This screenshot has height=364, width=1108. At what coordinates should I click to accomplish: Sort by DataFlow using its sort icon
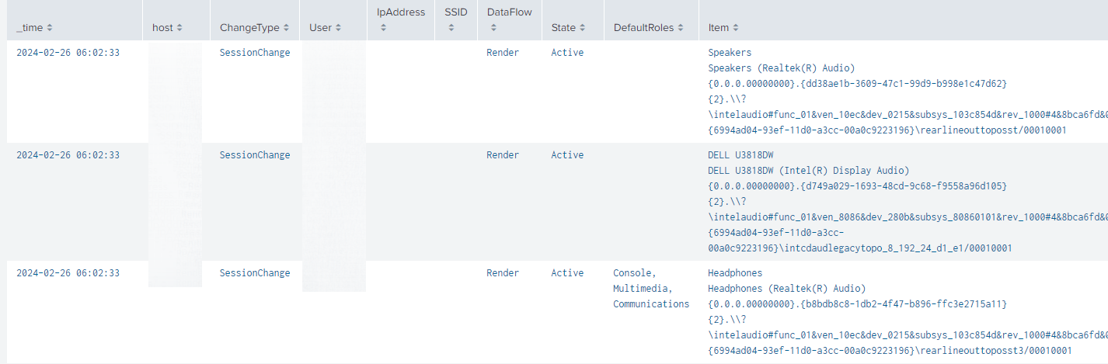point(493,28)
